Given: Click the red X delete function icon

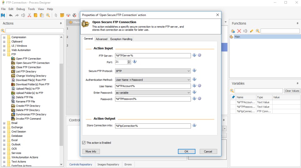Looking at the screenshot, I should click(x=239, y=31).
